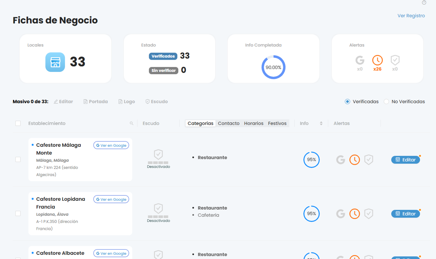Select the Verificadas radio button
The height and width of the screenshot is (259, 436).
point(347,102)
